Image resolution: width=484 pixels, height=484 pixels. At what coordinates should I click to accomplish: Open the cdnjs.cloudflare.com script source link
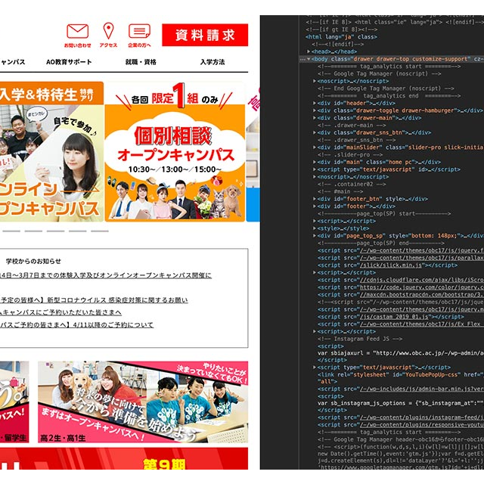click(422, 280)
